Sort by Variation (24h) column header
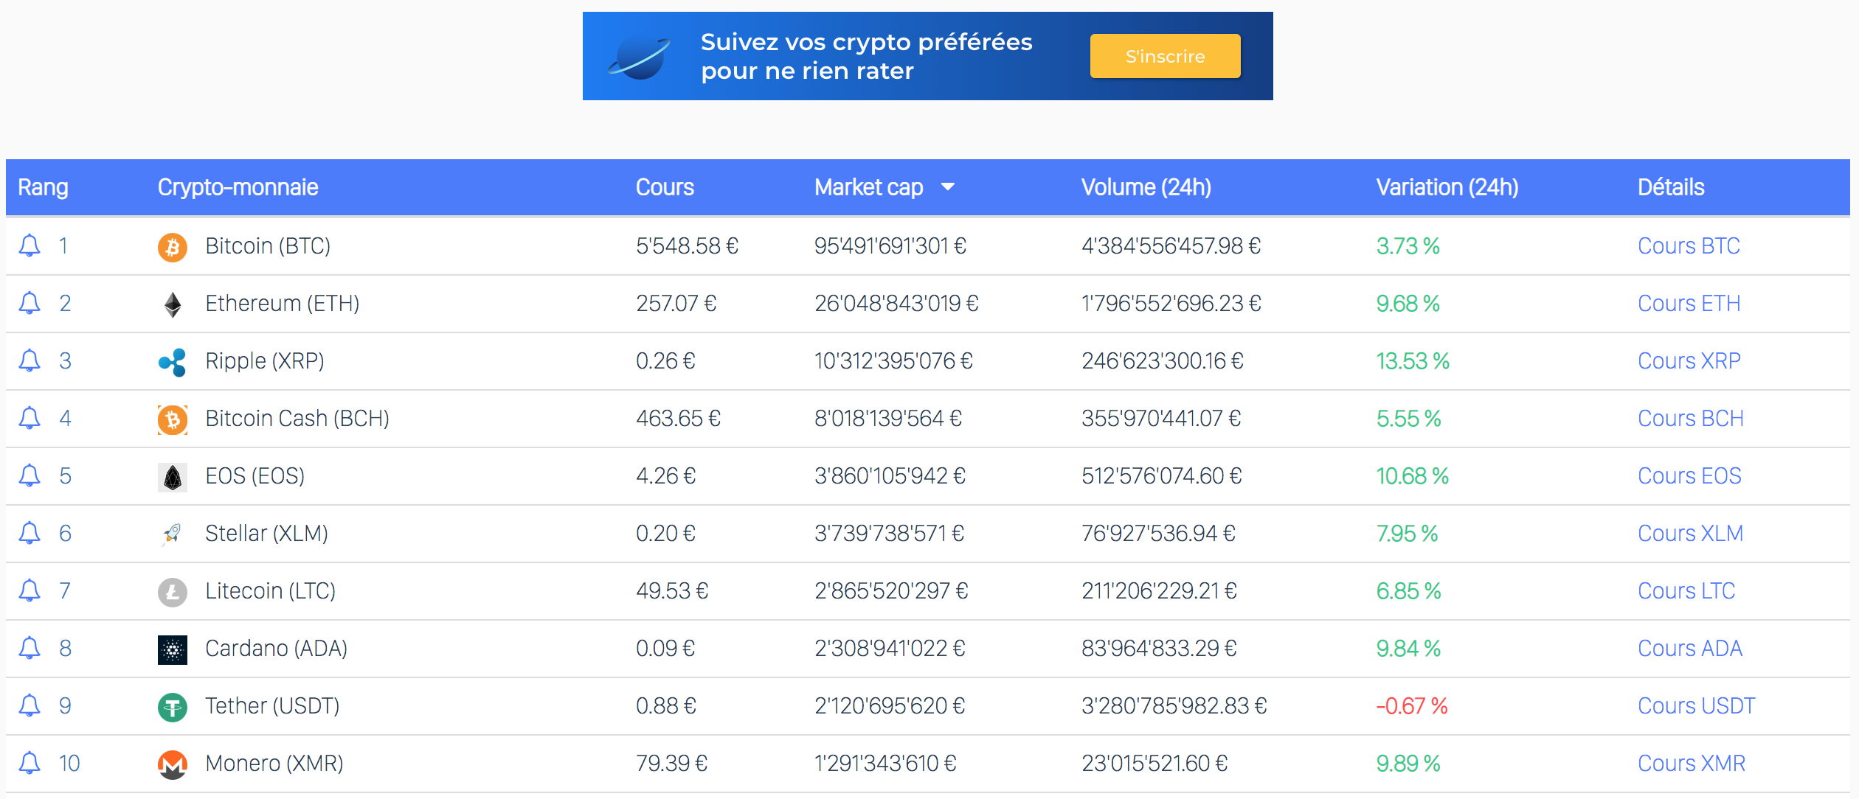 1447,187
